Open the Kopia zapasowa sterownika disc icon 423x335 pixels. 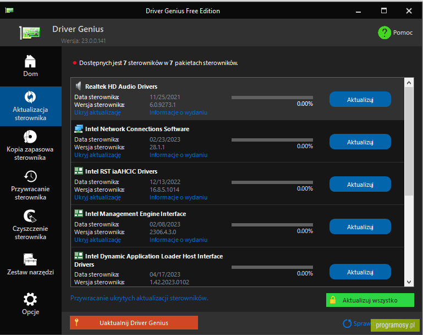point(30,137)
